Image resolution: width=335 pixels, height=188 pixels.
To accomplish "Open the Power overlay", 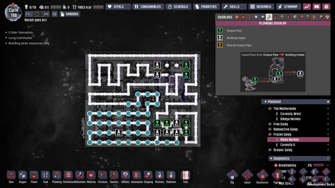I will 243,17.
